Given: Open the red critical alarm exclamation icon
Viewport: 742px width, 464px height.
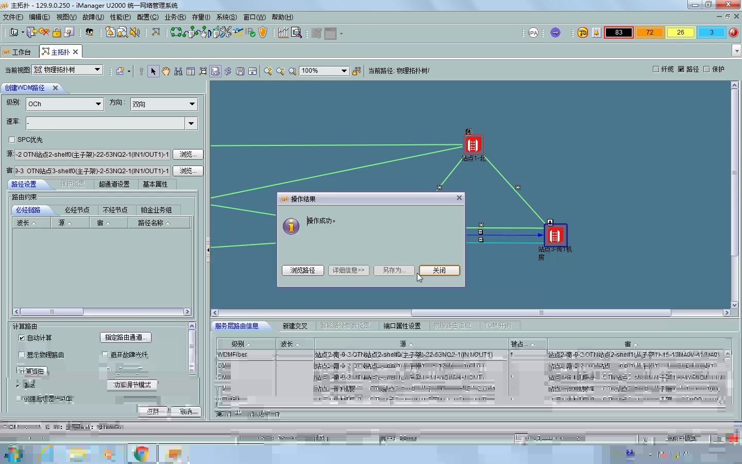Looking at the screenshot, I should 734,32.
